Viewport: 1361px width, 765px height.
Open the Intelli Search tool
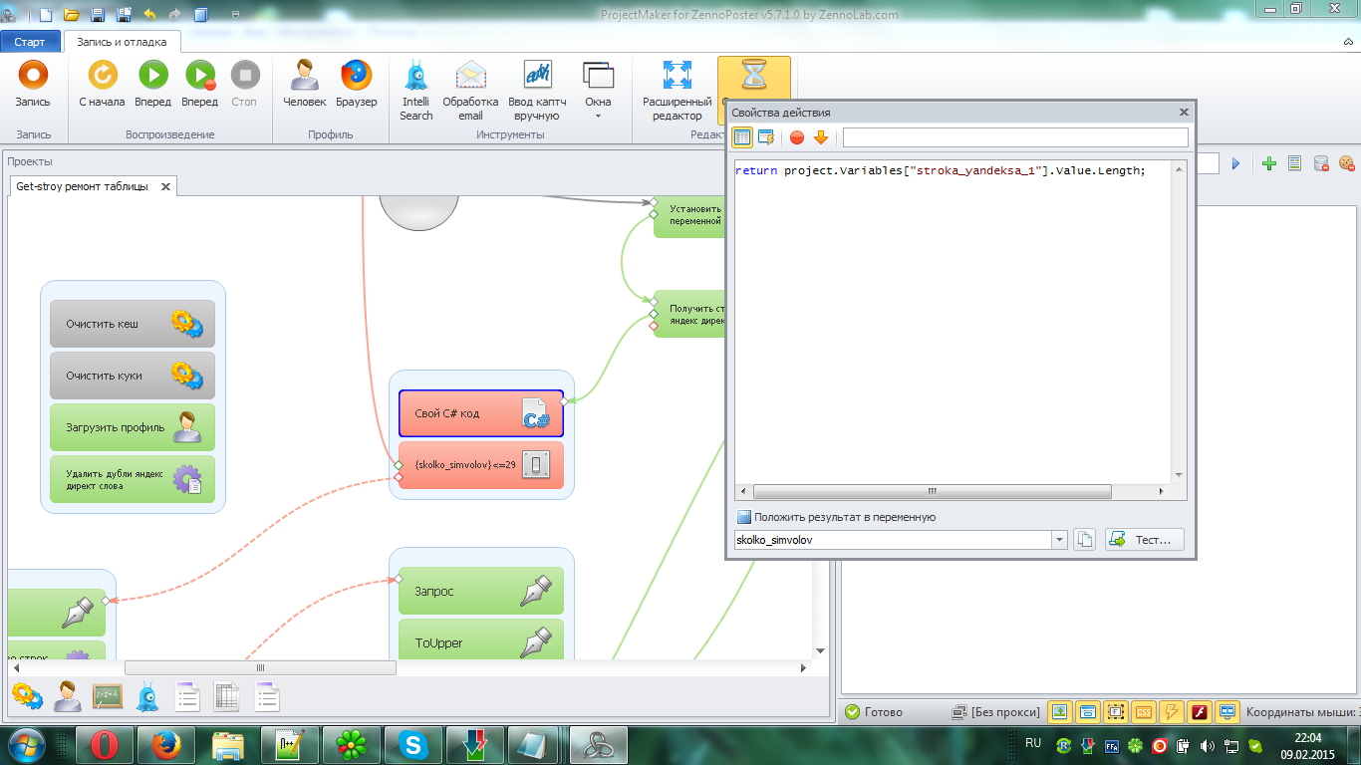point(416,76)
